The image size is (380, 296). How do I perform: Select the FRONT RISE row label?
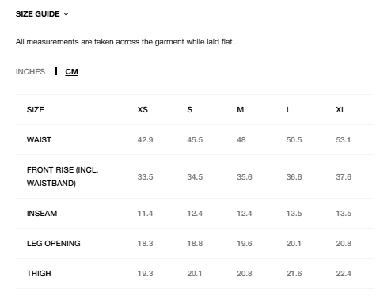click(x=63, y=176)
